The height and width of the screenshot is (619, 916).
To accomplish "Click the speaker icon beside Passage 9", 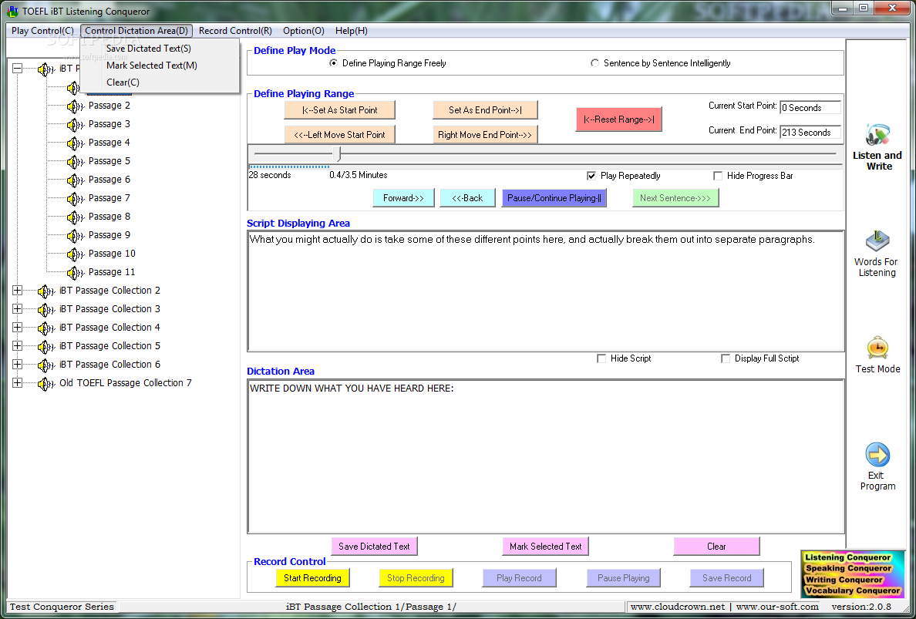I will coord(76,235).
